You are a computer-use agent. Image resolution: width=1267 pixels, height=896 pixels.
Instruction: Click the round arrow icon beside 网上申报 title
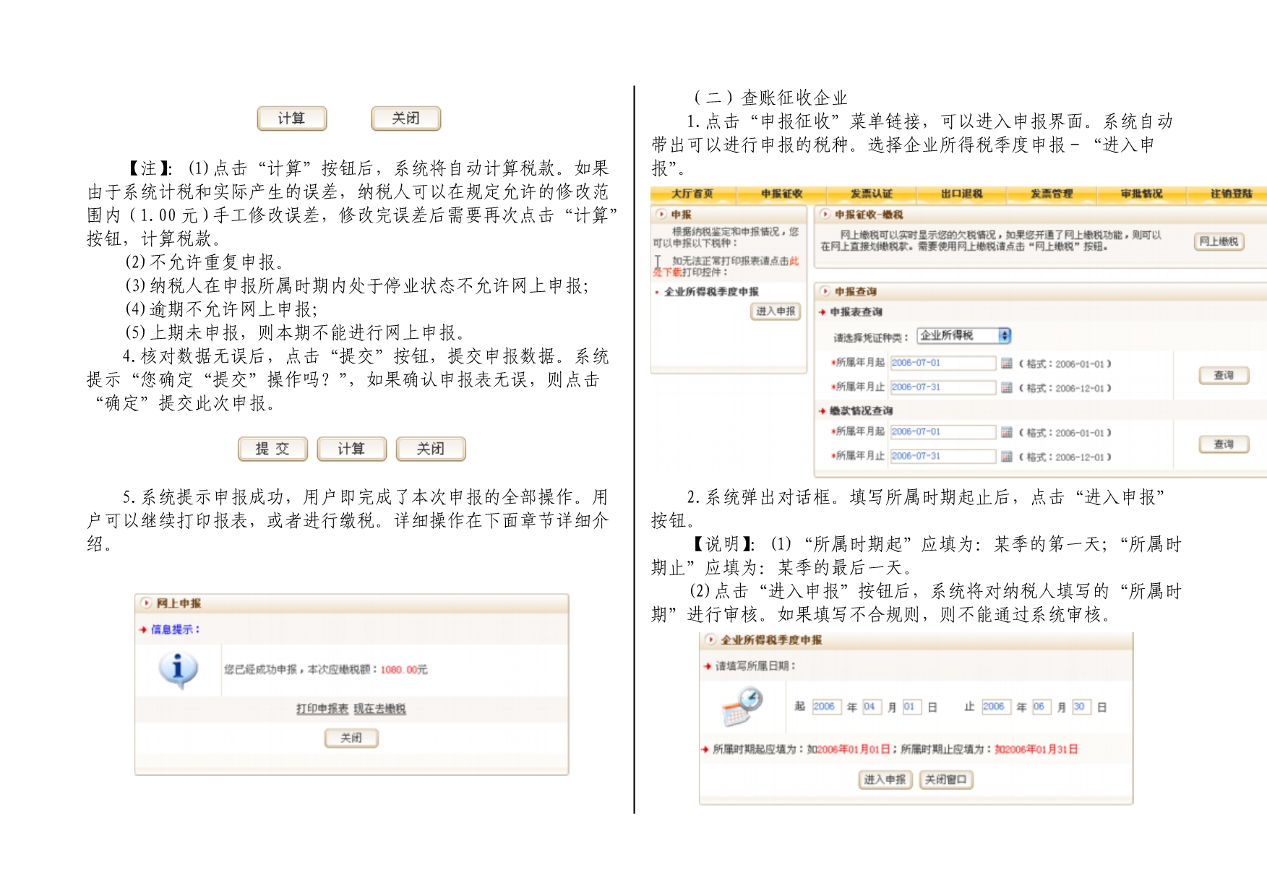(147, 603)
